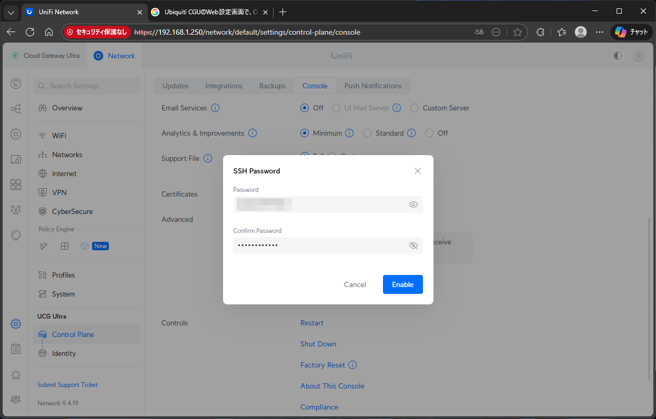Select Standard analytics radio button
Screen dimensions: 656x419
(x=367, y=133)
